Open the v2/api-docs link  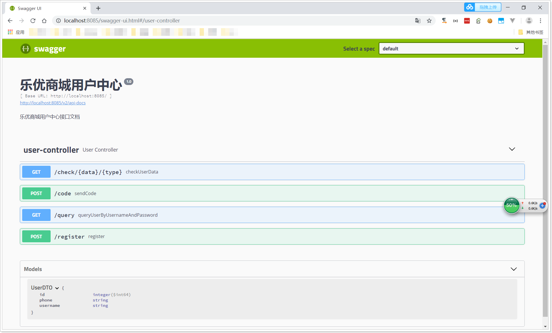coord(53,103)
